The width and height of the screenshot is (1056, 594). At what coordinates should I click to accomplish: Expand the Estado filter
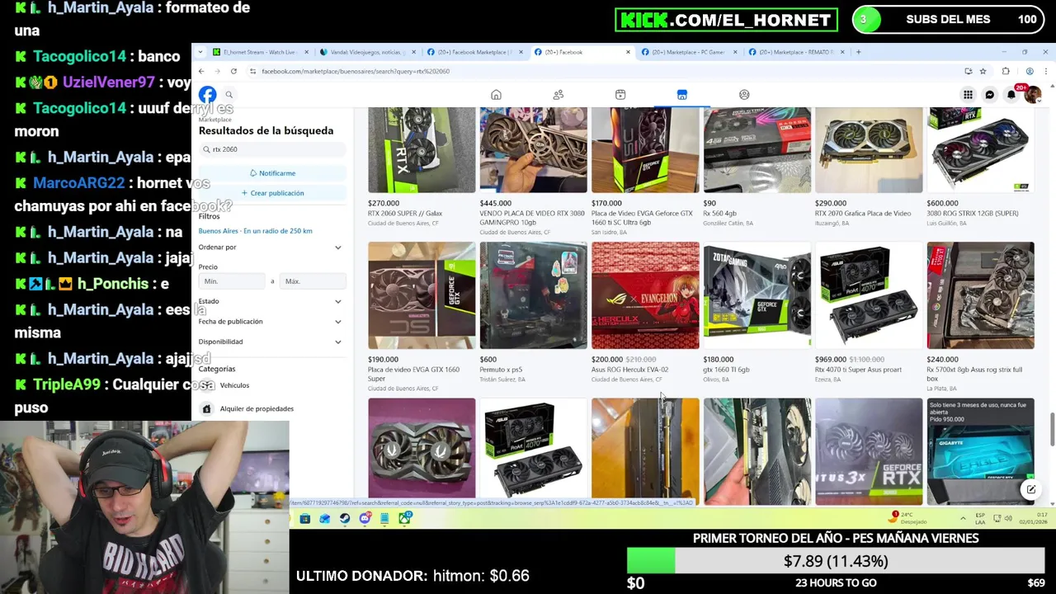(x=271, y=302)
